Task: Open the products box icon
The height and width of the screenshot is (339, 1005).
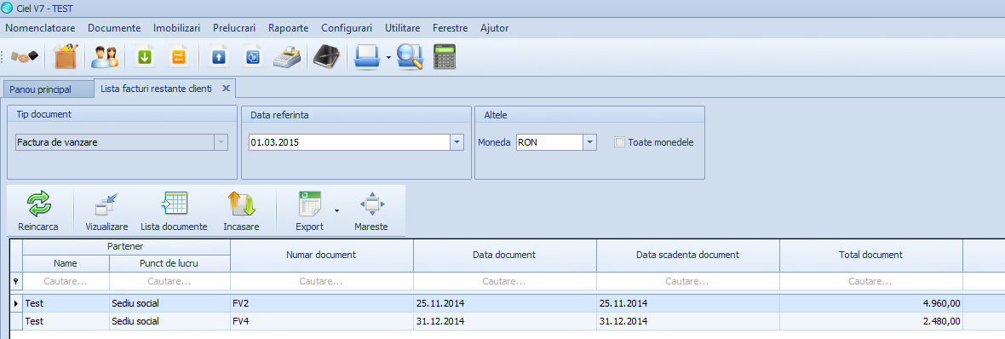Action: pyautogui.click(x=66, y=57)
